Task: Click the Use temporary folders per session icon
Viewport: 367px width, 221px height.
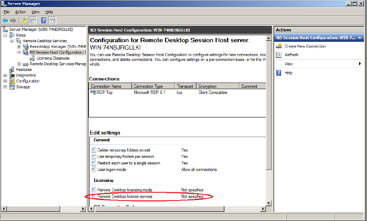Action: 94,156
